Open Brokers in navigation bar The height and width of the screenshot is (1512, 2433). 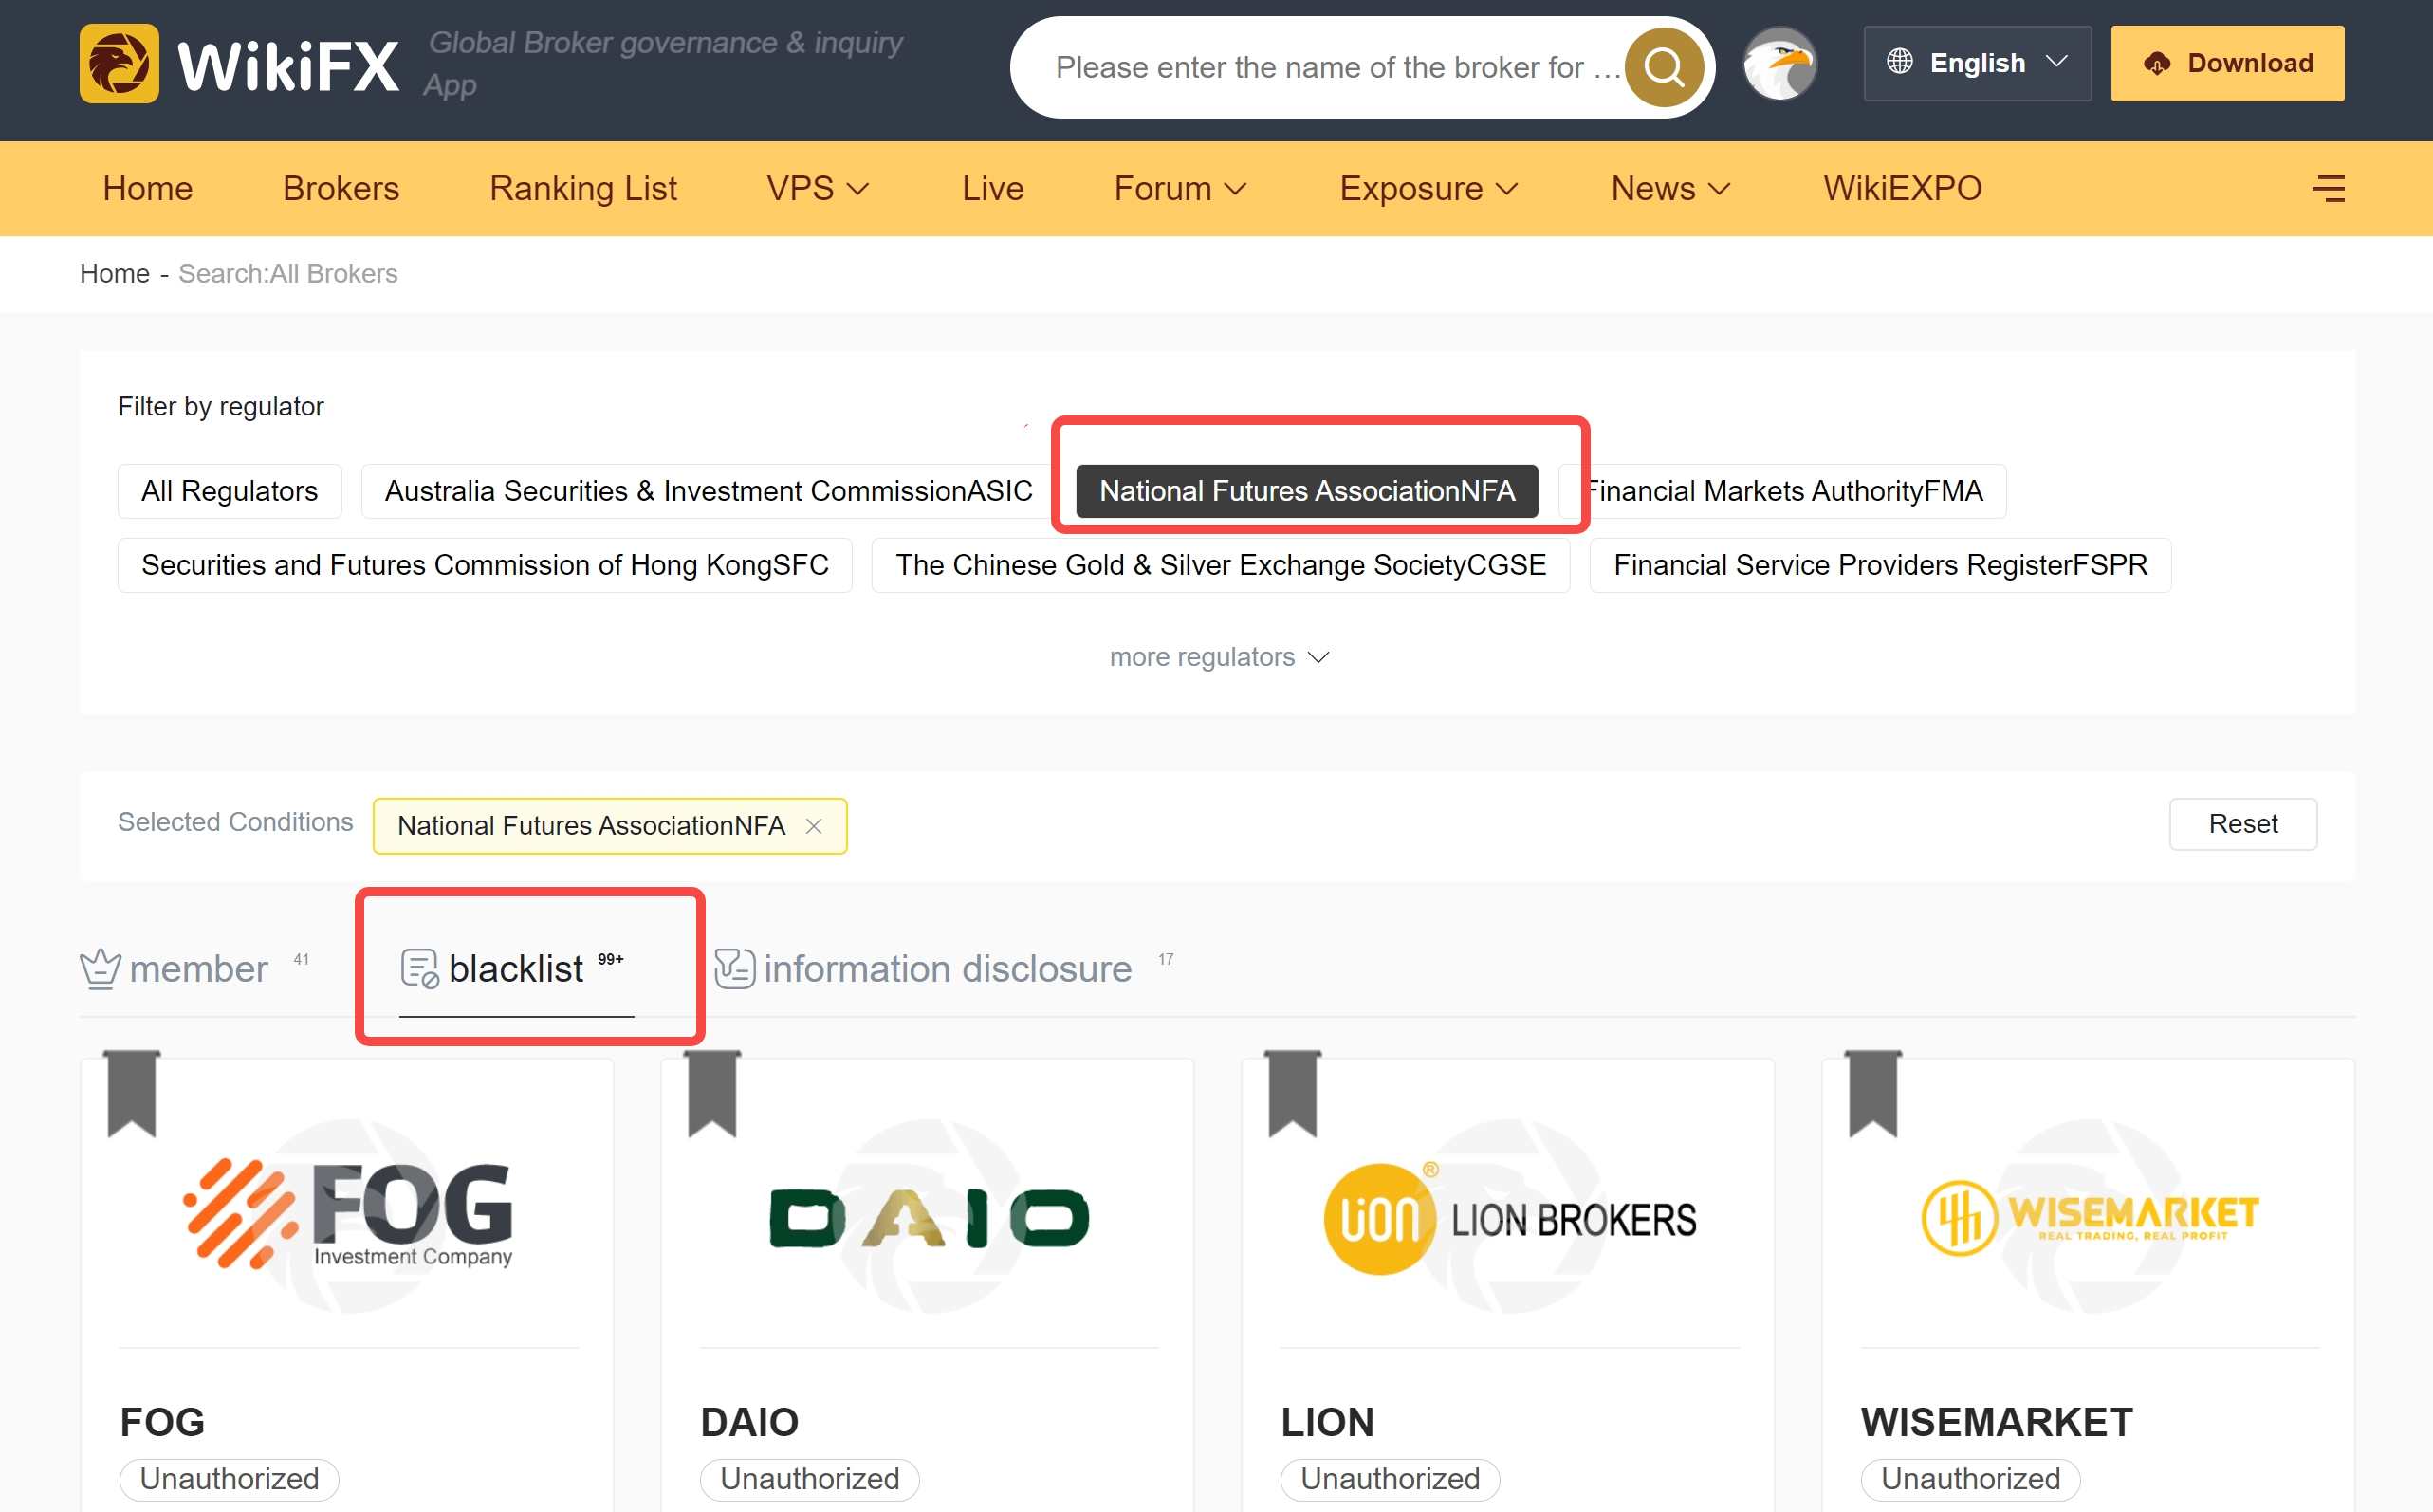pos(341,188)
